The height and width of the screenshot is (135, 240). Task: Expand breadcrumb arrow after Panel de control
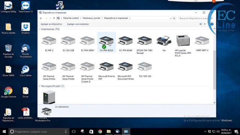[x=81, y=18]
